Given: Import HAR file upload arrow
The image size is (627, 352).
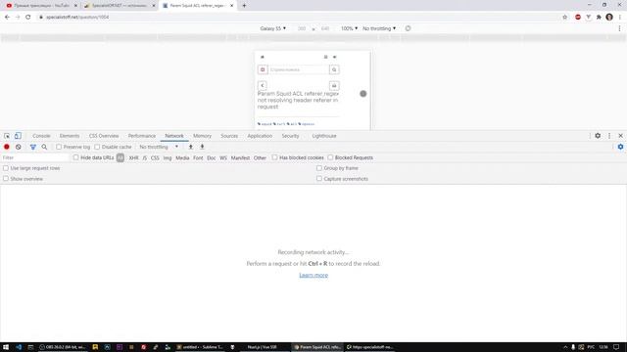Looking at the screenshot, I should click(191, 147).
